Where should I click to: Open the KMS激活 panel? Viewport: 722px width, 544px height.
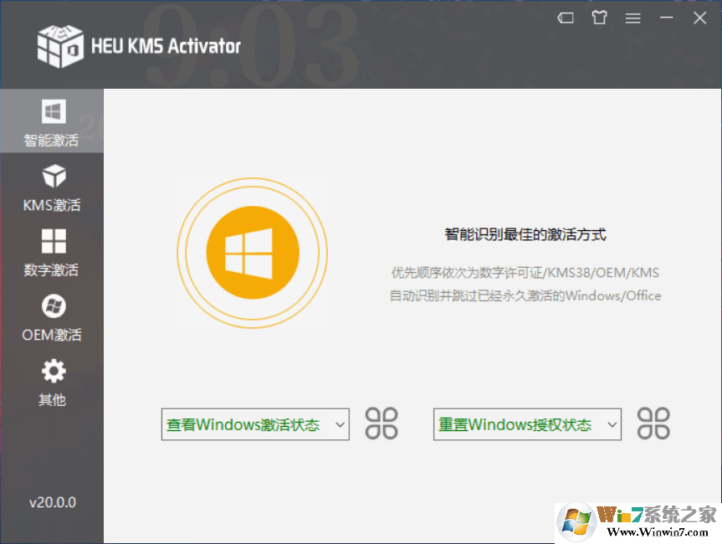pos(52,186)
